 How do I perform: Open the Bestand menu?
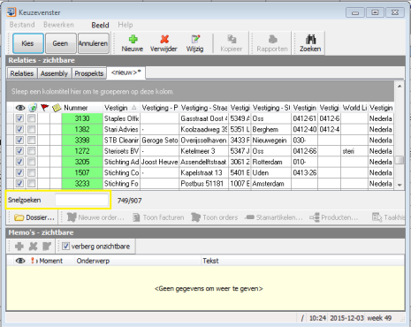point(22,25)
